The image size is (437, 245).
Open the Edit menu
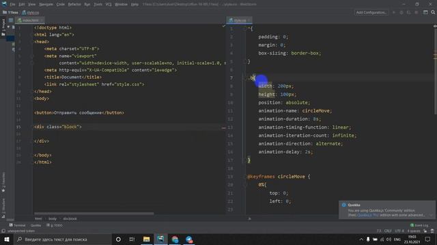click(x=21, y=4)
